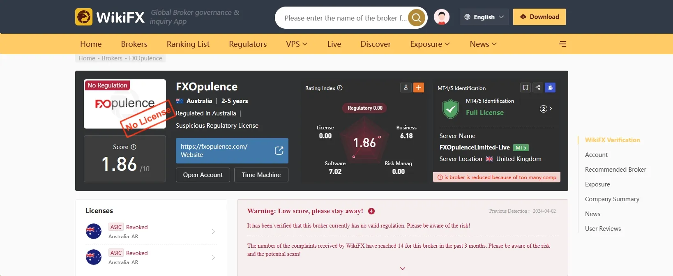Expand the News menu
This screenshot has width=673, height=276.
coord(483,44)
